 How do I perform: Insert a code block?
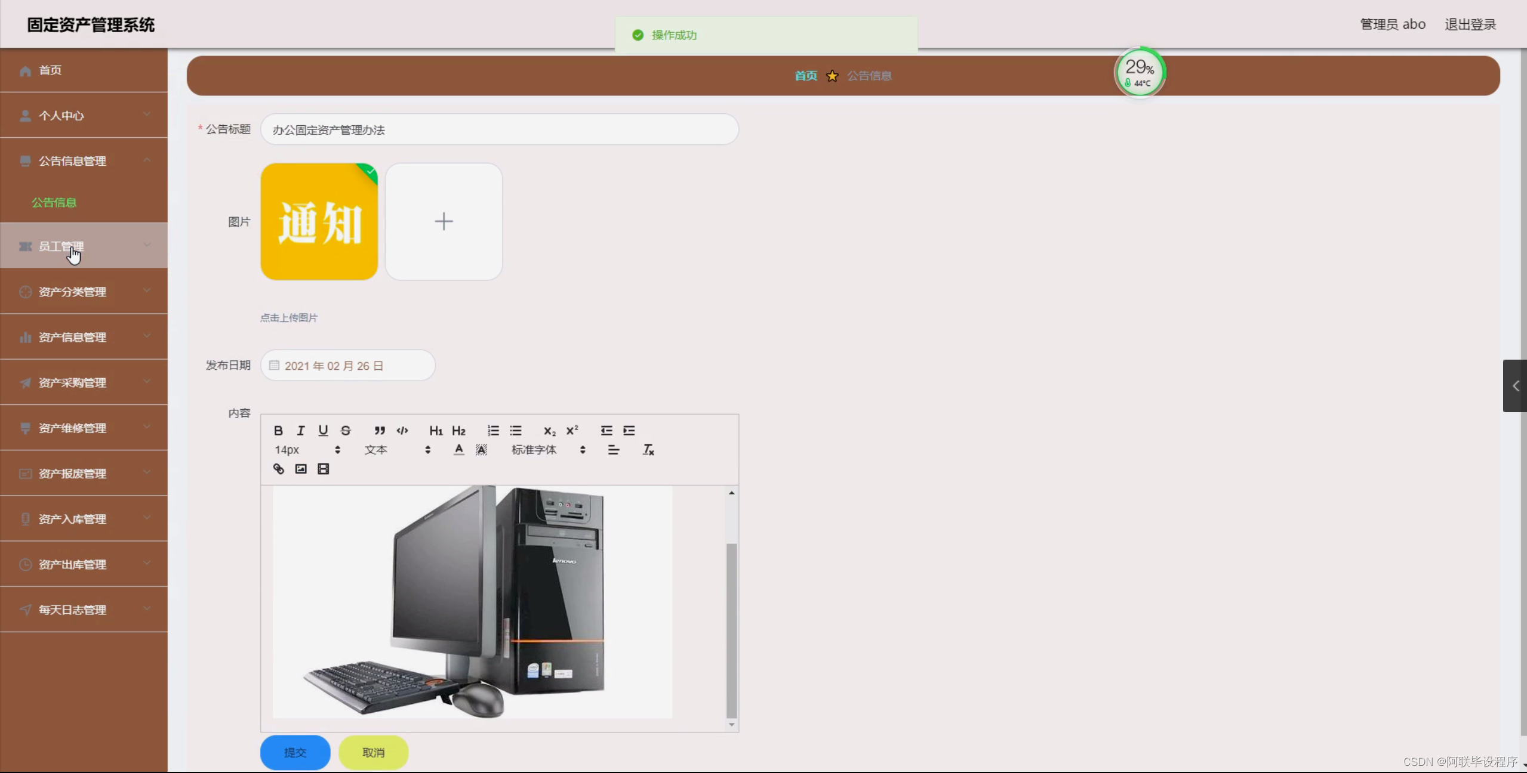tap(402, 431)
